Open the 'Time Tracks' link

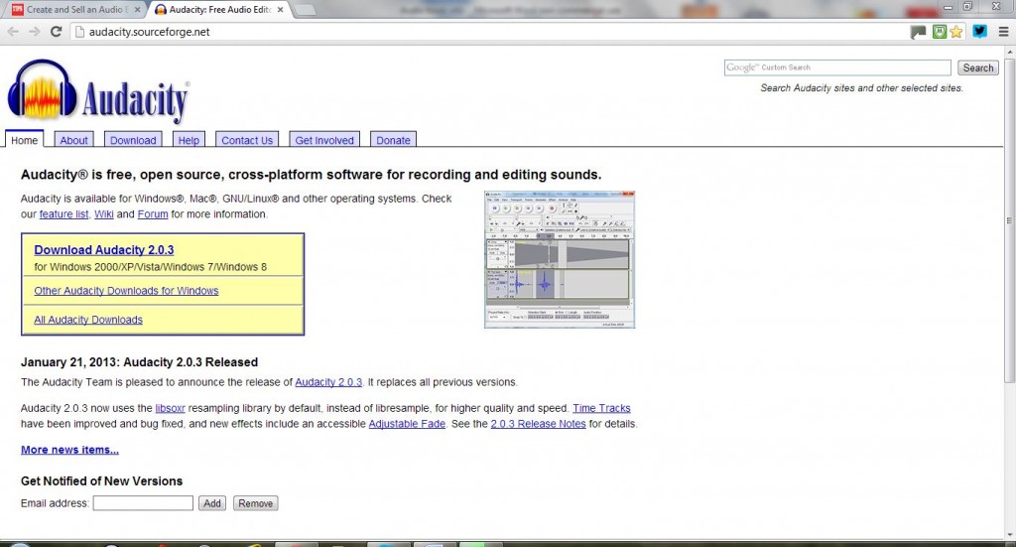[601, 408]
